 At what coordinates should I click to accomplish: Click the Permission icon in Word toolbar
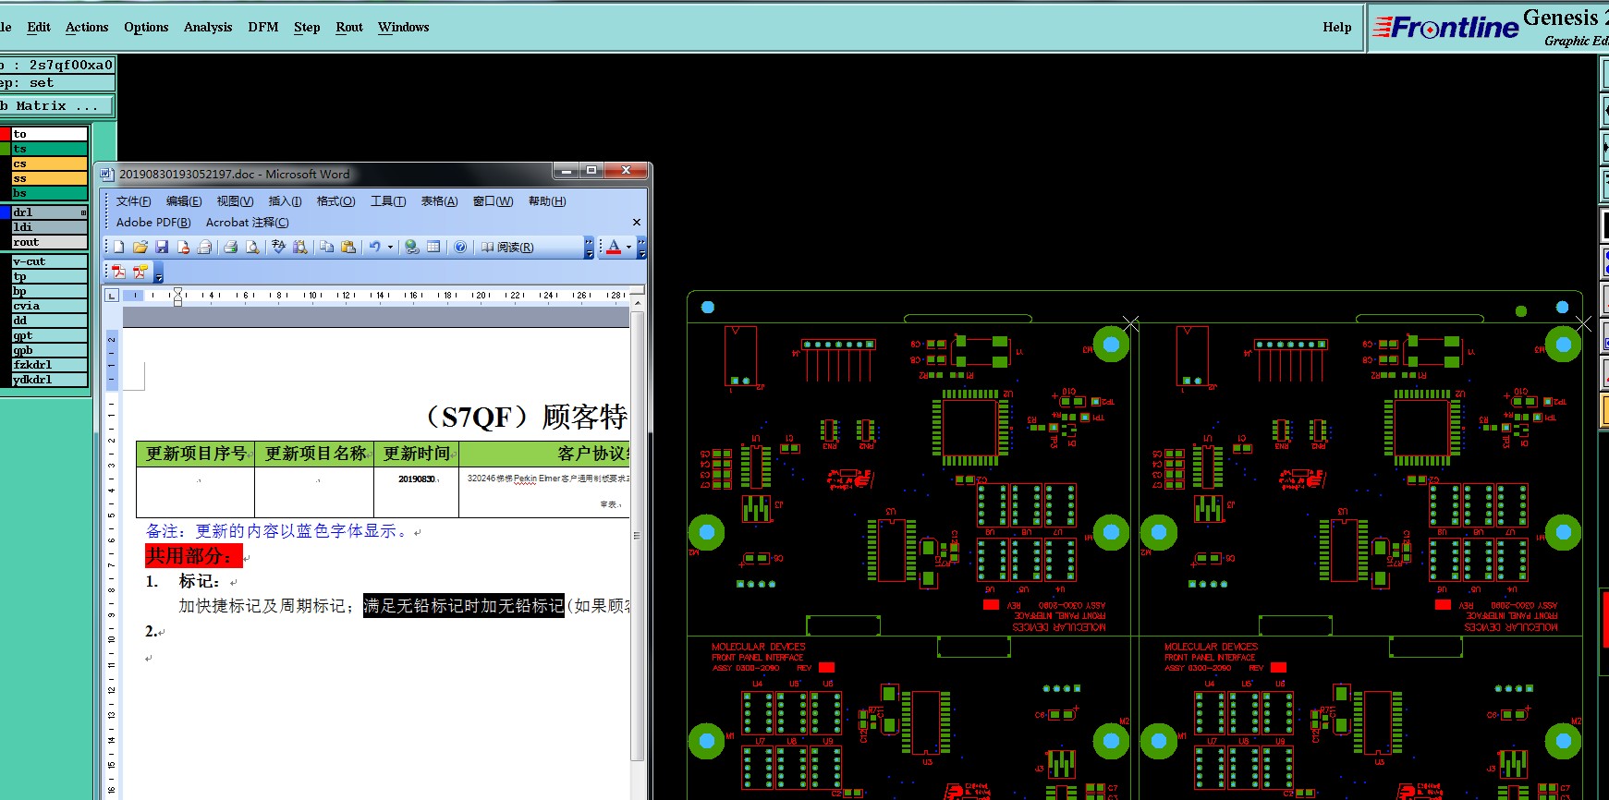(183, 247)
